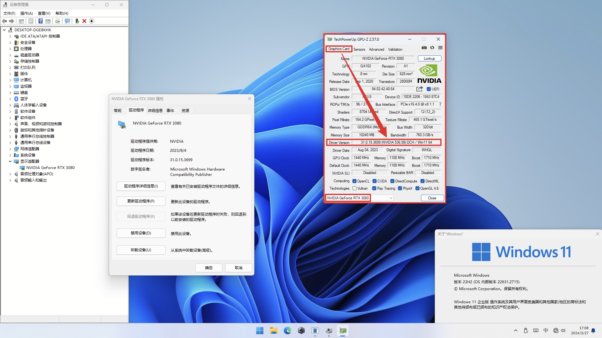Toggle the Ray Tracing checkbox in GPU-Z
Screen dimensions: 602x338
point(374,188)
